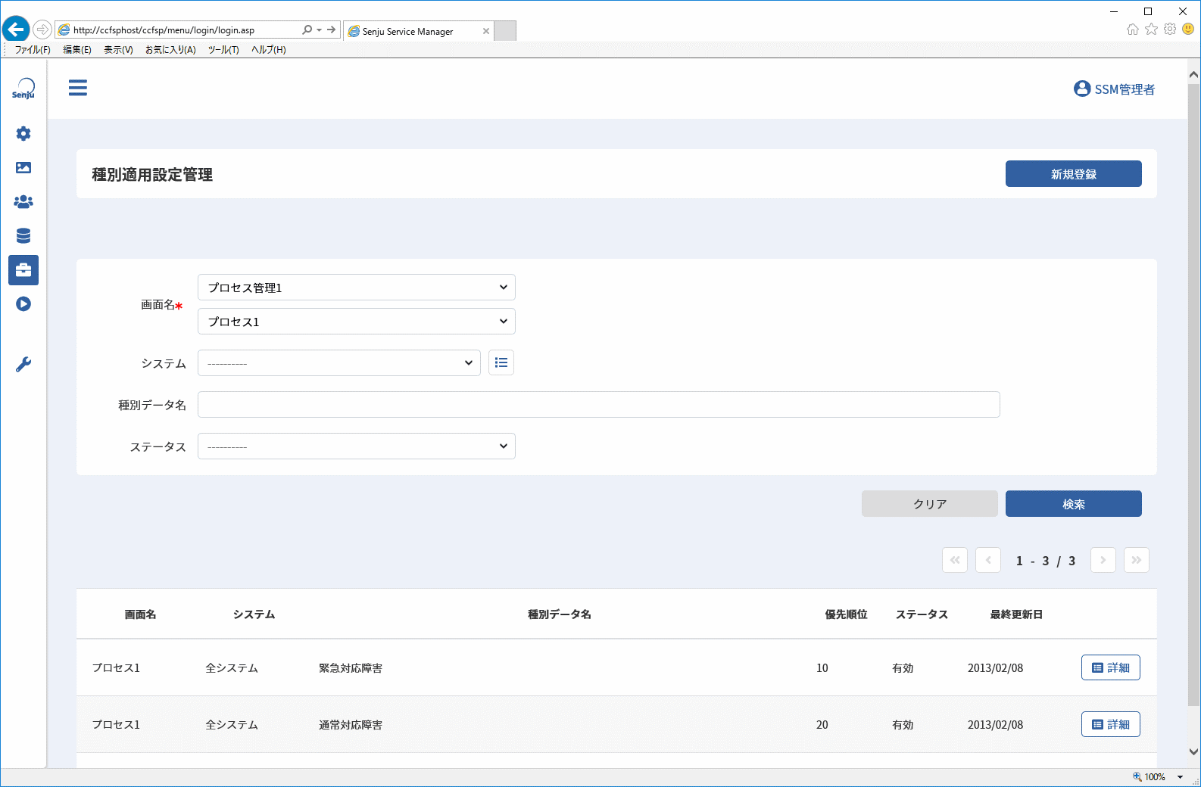
Task: Open the browser favorites star
Action: [x=1151, y=29]
